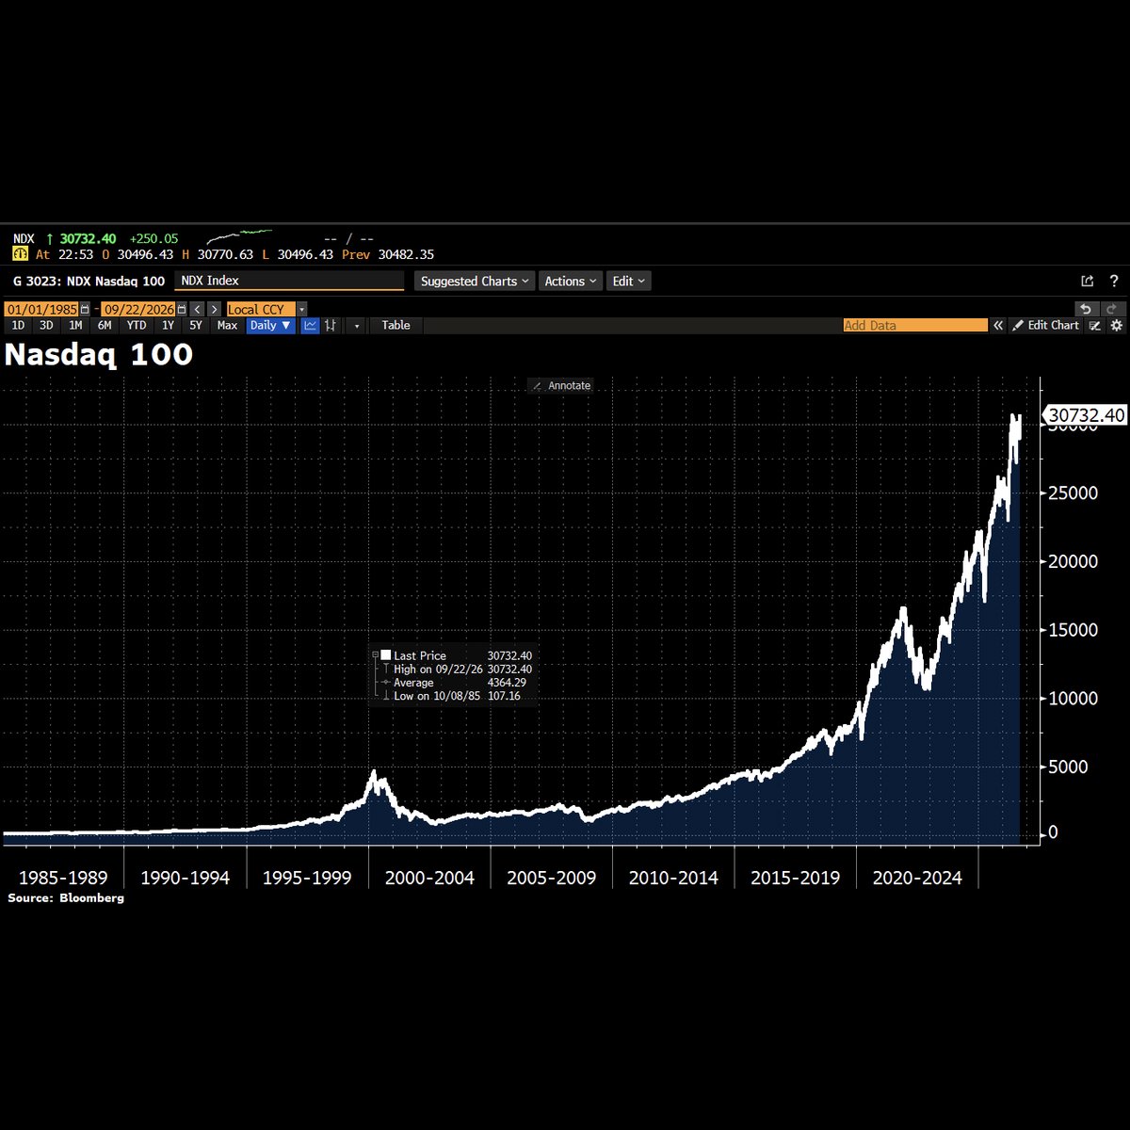Click the start date field 01/01/1985

pyautogui.click(x=42, y=309)
